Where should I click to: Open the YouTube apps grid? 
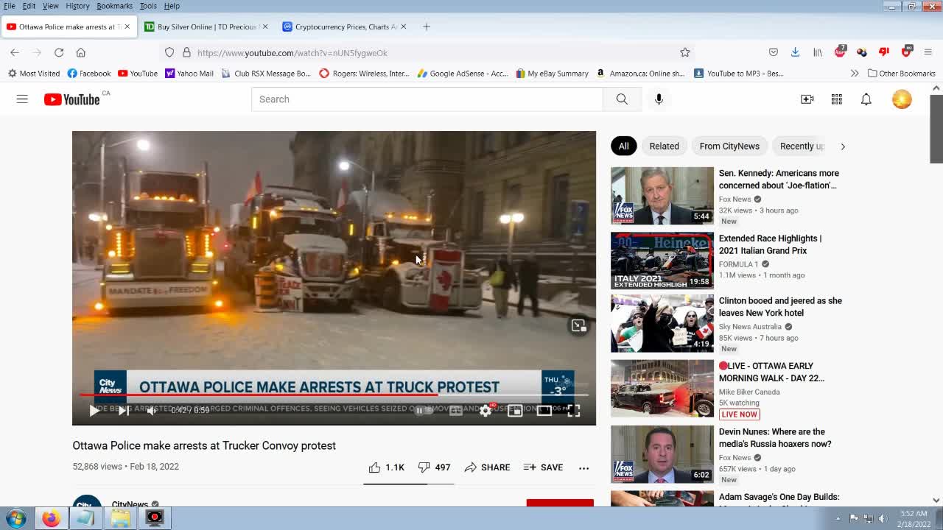(837, 99)
